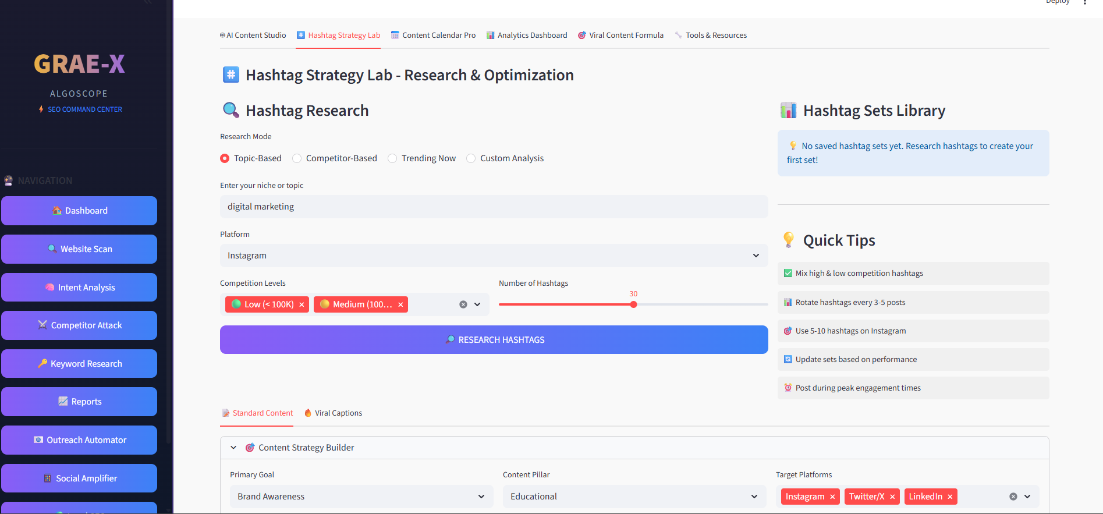
Task: Open the Viral Content Formula tab
Action: click(620, 35)
